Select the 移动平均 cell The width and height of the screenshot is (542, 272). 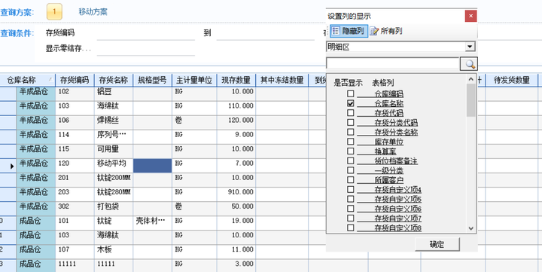[x=114, y=166]
